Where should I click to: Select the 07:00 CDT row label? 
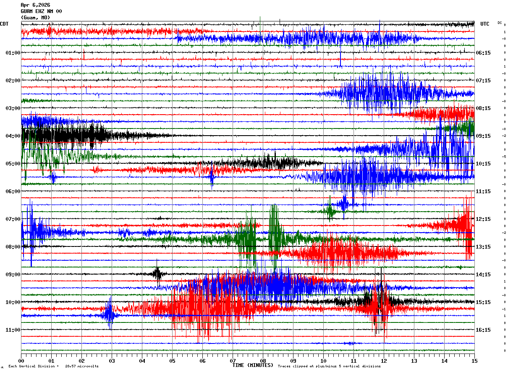point(13,219)
